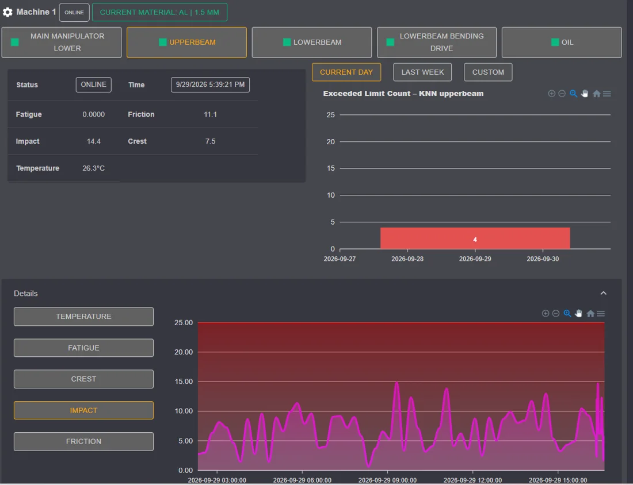The width and height of the screenshot is (633, 485).
Task: Click zoom-out icon on Details impact chart
Action: point(556,313)
